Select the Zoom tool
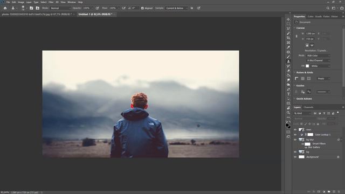Screen dimensions: 345x194 (x=288, y=113)
